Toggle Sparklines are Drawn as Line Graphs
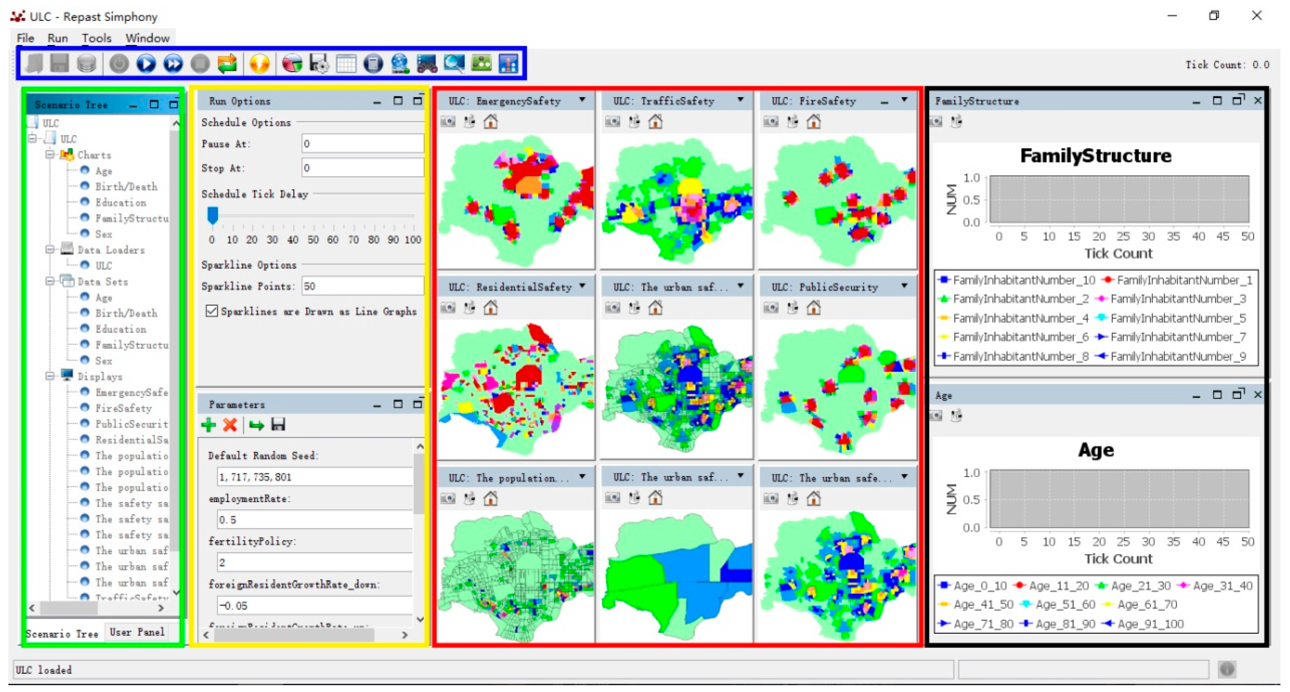The image size is (1290, 692). tap(212, 311)
